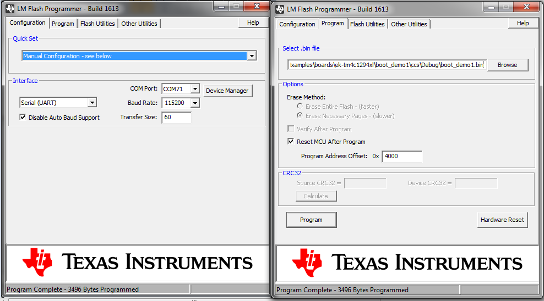The image size is (544, 301).
Task: Select Program tab in right window
Action: (333, 23)
